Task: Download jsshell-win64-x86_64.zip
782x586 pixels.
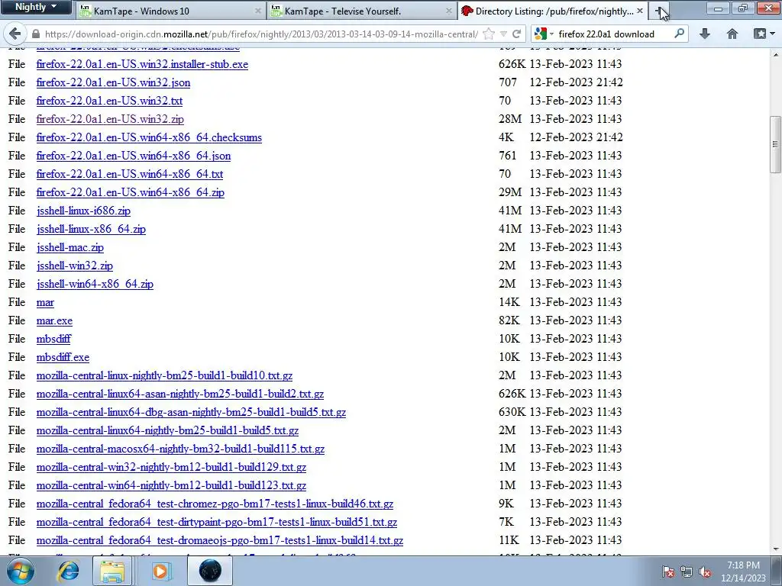Action: point(95,284)
